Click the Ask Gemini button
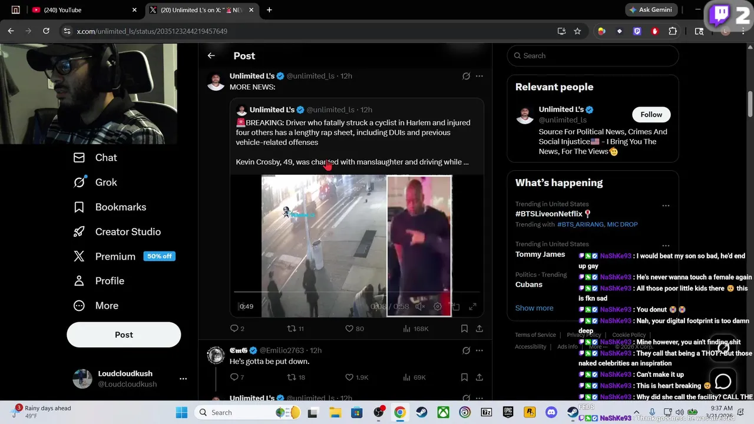 (650, 10)
